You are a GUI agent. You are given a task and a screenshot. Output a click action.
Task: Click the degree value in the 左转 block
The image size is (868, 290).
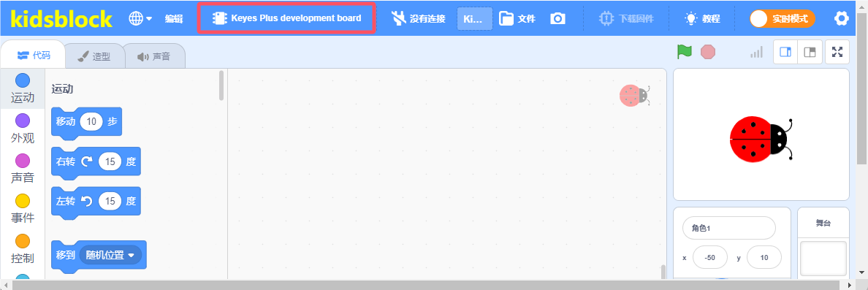coord(110,202)
